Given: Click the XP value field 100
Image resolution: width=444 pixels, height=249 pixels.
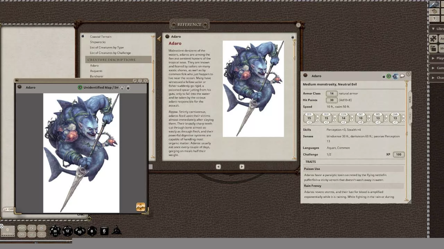Looking at the screenshot, I should (x=399, y=155).
